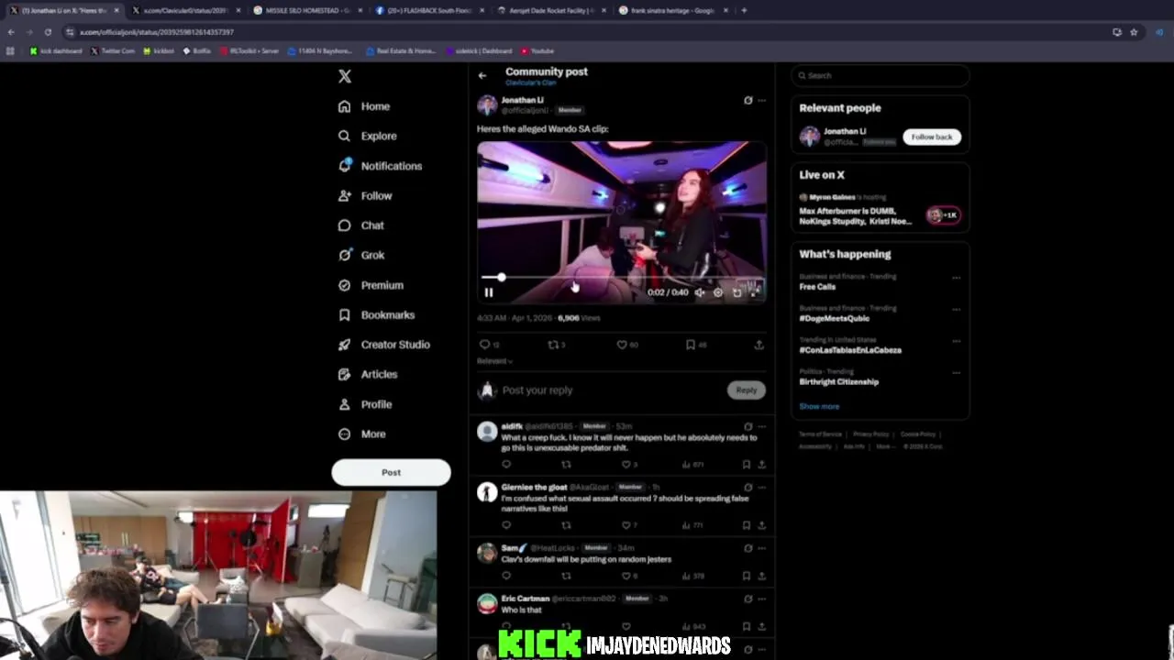Bookmark the aidifk reply
Viewport: 1174px width, 660px height.
click(747, 465)
